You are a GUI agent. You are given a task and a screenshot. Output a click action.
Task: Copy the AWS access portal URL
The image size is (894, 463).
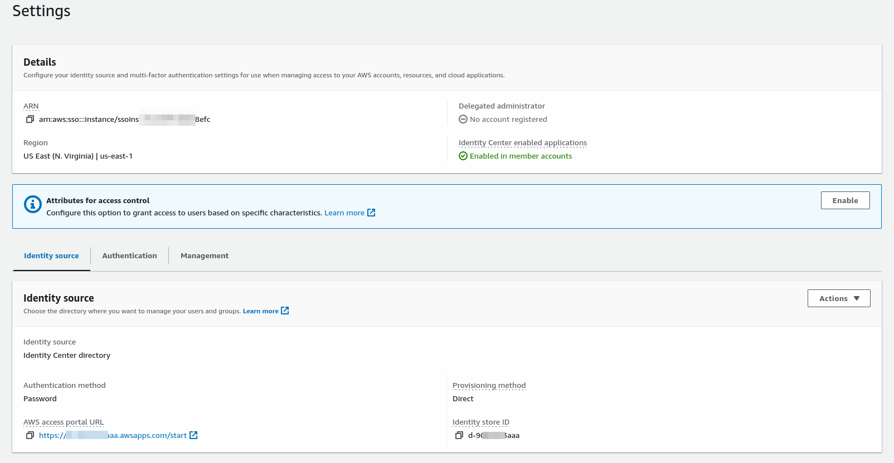30,436
